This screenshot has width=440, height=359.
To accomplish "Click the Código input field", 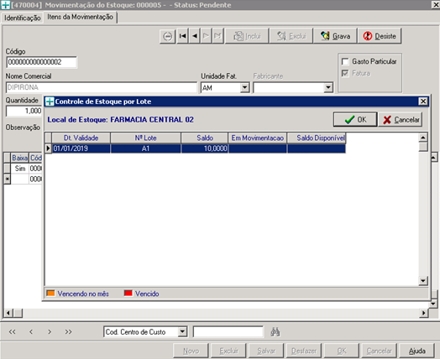I will click(41, 62).
